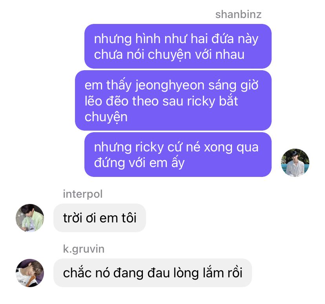Click 'hai đứa này' in first purple bubble

point(224,39)
